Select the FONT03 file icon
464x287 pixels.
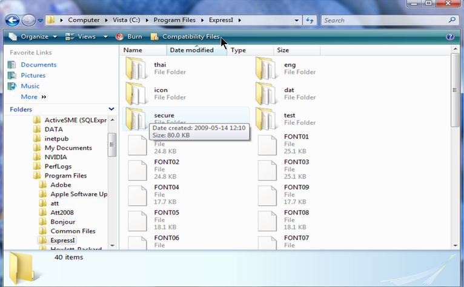click(x=267, y=170)
